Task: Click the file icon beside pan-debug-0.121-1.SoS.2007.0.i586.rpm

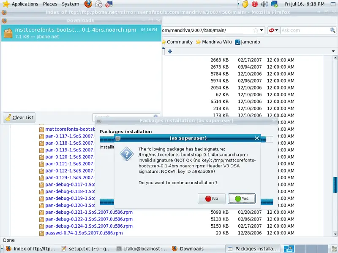Action: (x=41, y=213)
